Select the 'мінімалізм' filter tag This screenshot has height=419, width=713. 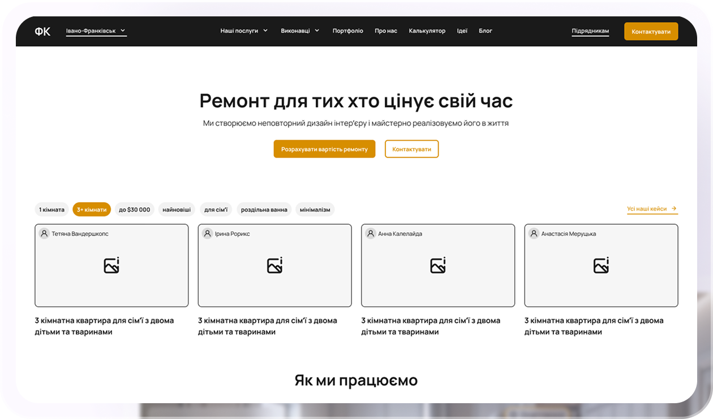(315, 209)
